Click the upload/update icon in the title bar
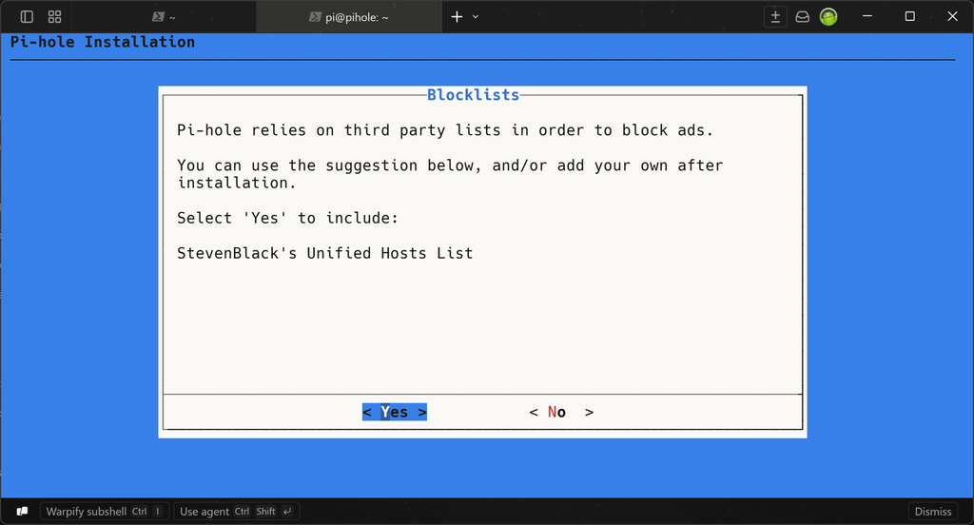 (775, 17)
